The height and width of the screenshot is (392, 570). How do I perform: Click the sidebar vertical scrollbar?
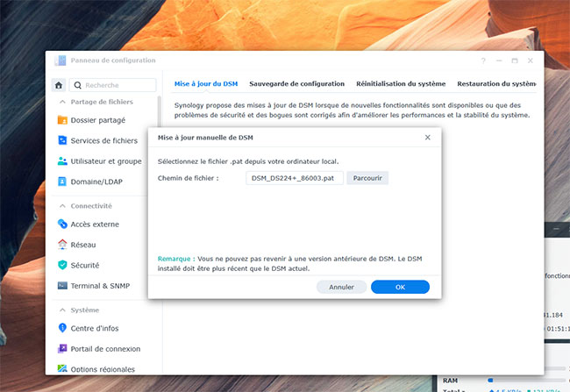click(x=159, y=110)
